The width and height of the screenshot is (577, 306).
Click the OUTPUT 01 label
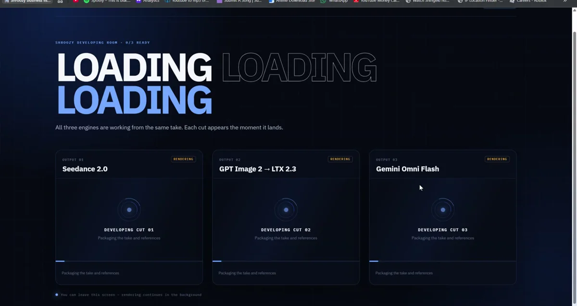(73, 160)
